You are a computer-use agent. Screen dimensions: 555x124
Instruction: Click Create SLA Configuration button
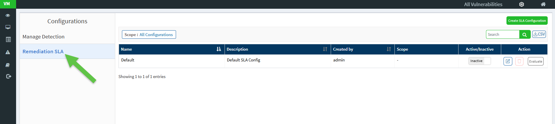click(527, 21)
